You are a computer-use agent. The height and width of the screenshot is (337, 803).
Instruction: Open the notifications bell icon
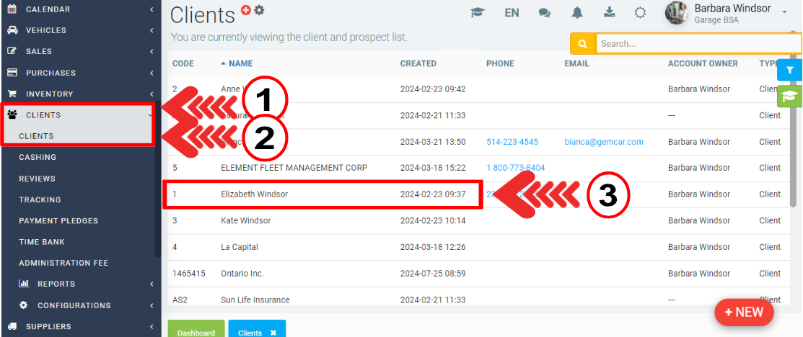coord(577,13)
